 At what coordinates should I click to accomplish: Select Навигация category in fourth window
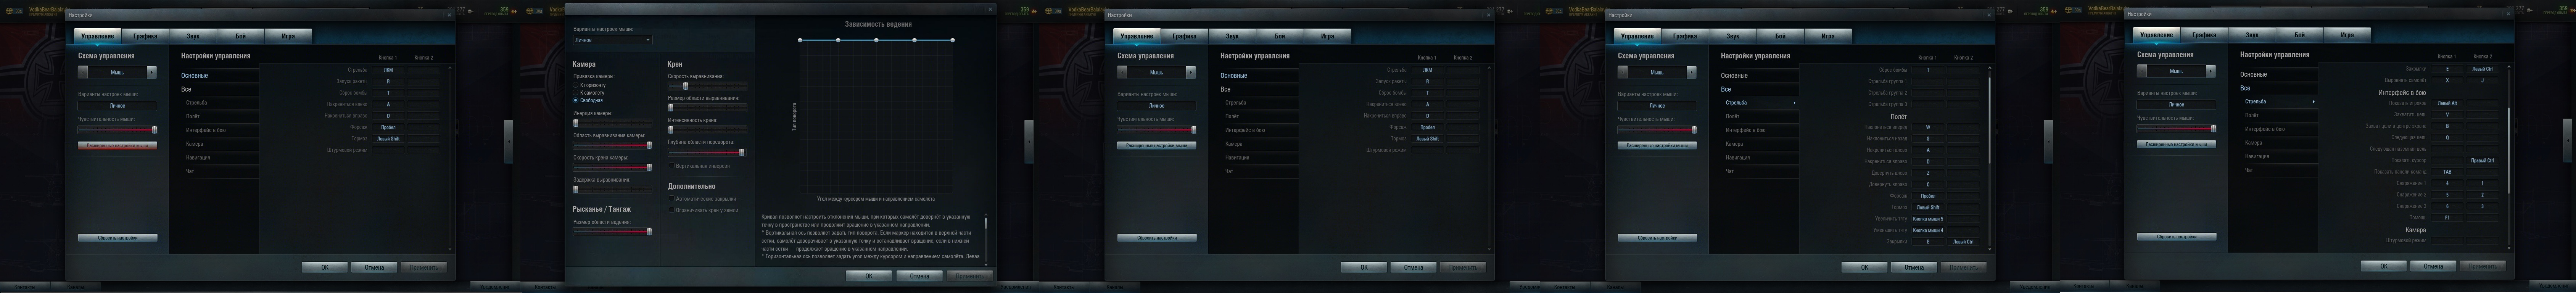[1759, 157]
